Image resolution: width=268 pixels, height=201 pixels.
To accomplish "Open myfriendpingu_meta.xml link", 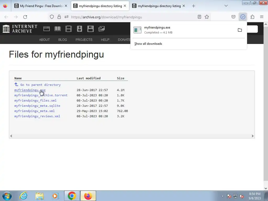I will point(35,111).
